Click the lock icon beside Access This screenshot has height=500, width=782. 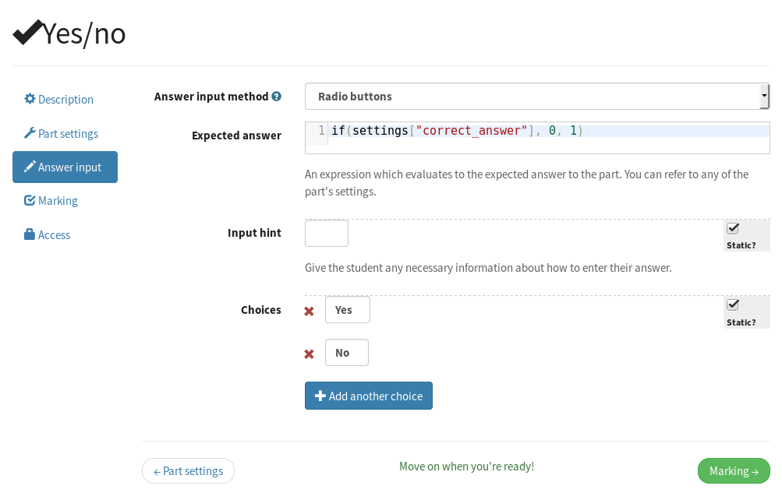[x=30, y=234]
